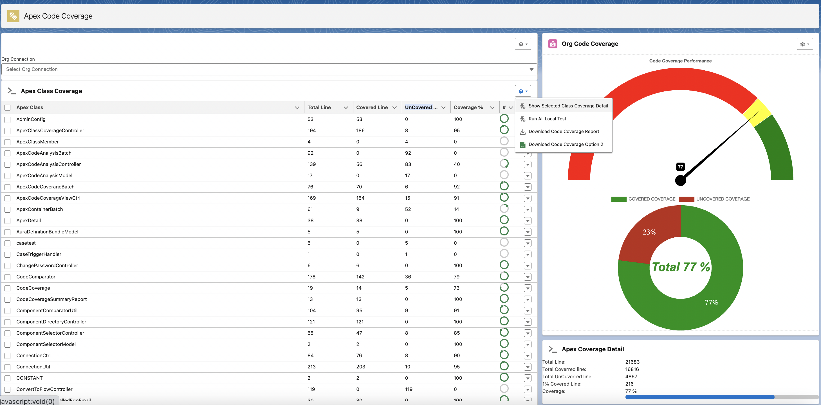Click the Org Code Coverage camera icon
Viewport: 821px width, 405px height.
tap(553, 44)
